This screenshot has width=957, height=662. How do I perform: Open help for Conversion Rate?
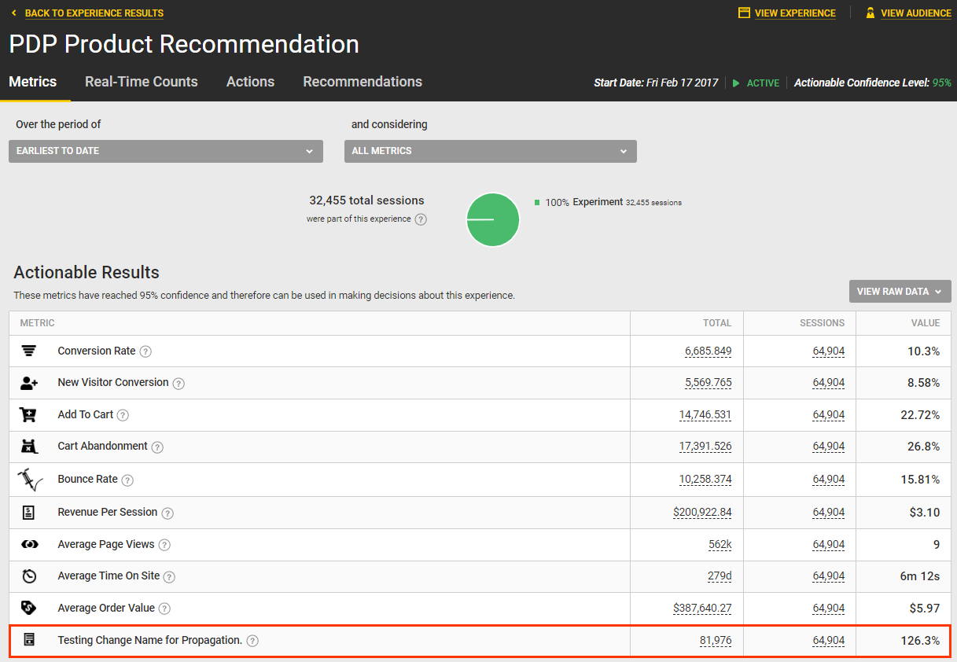coord(145,352)
